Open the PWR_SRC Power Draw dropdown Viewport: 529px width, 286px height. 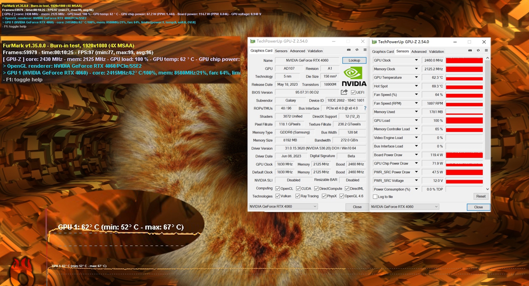[416, 172]
